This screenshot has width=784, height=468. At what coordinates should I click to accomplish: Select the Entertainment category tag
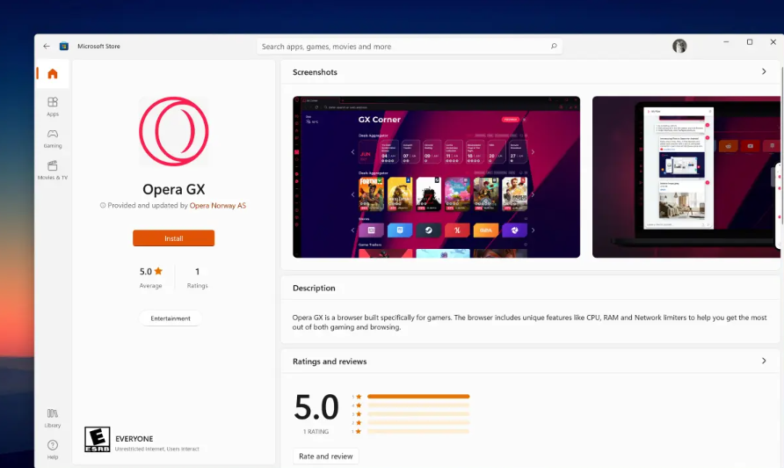[x=171, y=318]
